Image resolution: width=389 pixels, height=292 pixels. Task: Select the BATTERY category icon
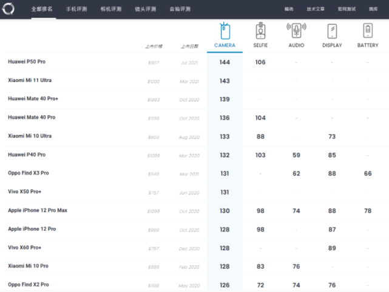point(368,31)
